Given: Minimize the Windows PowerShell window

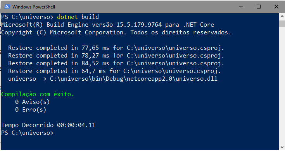Looking at the screenshot, I should [241, 7].
